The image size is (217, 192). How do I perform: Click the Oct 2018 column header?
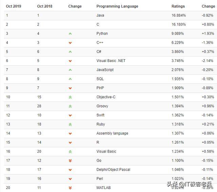coord(45,6)
